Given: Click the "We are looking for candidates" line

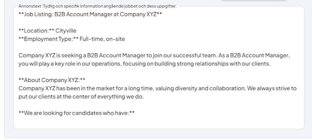Looking at the screenshot, I should 76,113.
